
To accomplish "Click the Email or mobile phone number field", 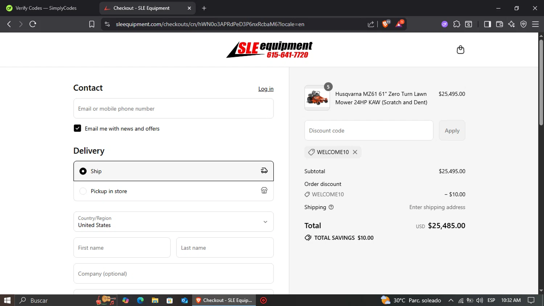I will pyautogui.click(x=173, y=109).
